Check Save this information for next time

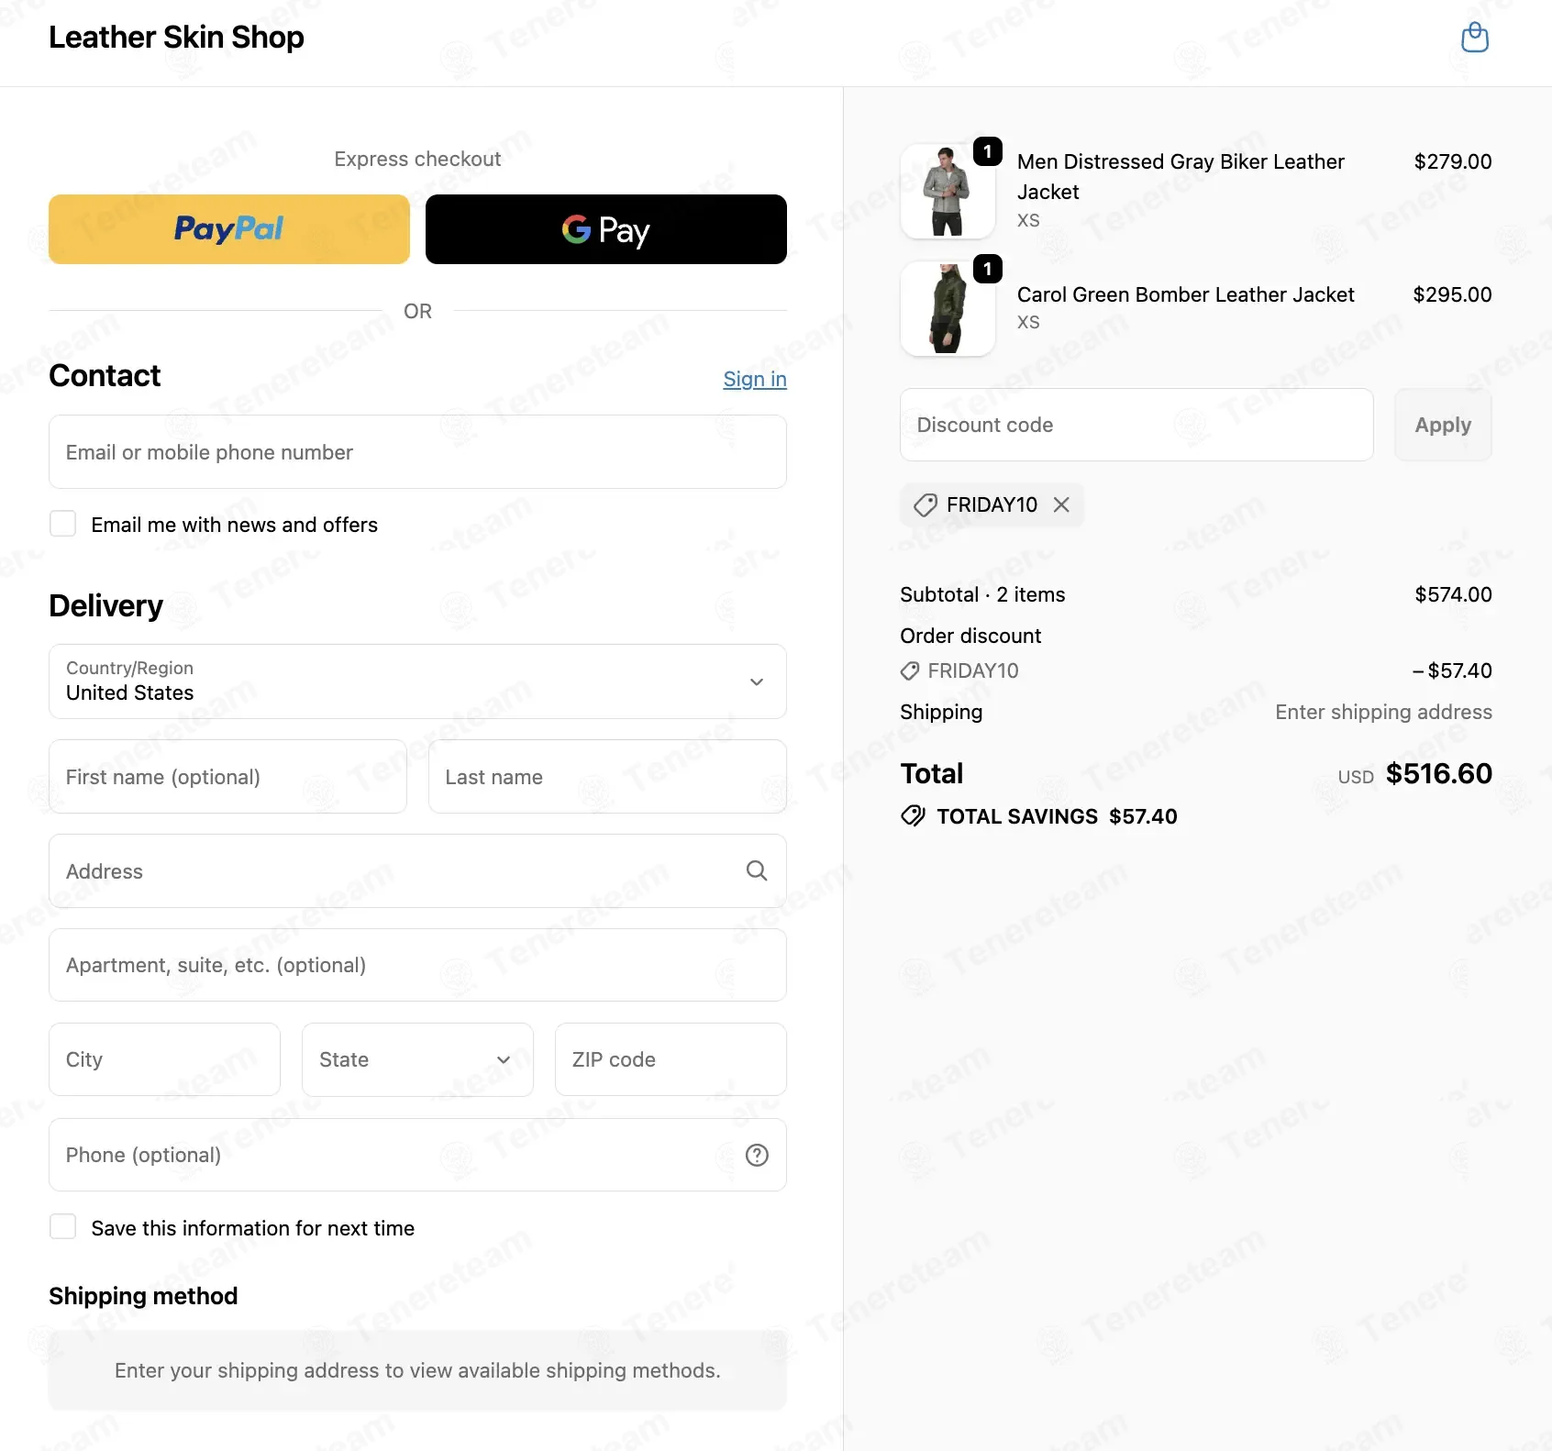pyautogui.click(x=62, y=1227)
